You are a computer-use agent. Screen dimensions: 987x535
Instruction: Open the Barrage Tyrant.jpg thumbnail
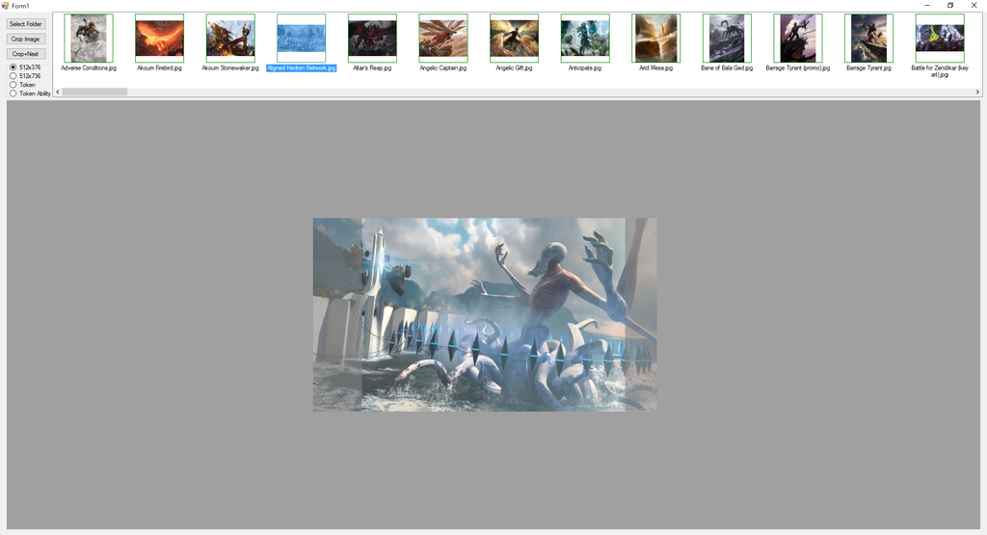(x=868, y=39)
